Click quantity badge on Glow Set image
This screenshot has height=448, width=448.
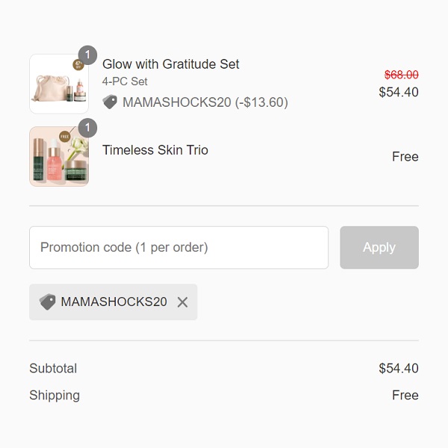(87, 55)
